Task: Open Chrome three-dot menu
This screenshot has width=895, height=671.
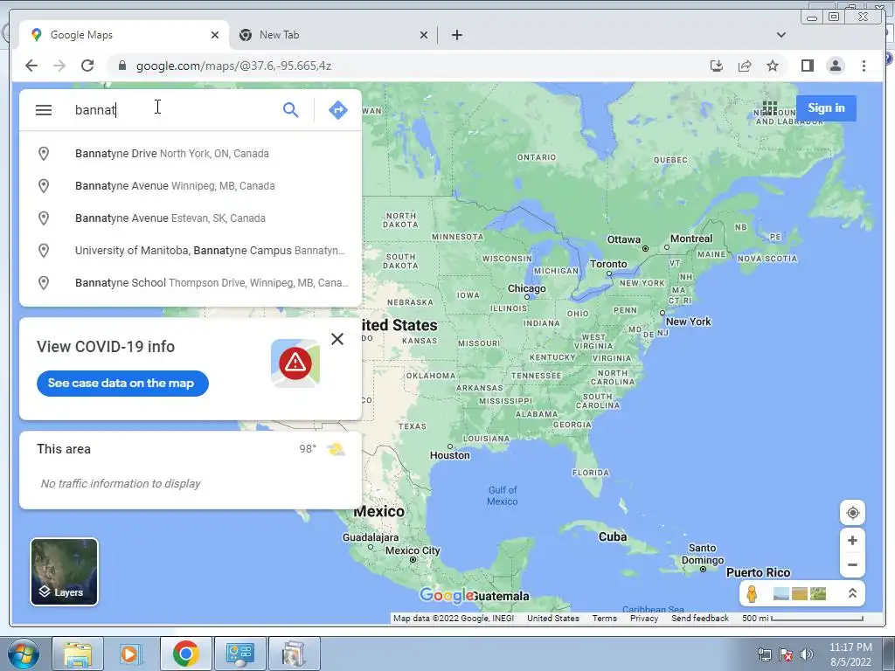Action: (864, 66)
